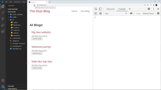Open the Explorer more actions ellipsis
This screenshot has width=161, height=90.
tap(24, 6)
